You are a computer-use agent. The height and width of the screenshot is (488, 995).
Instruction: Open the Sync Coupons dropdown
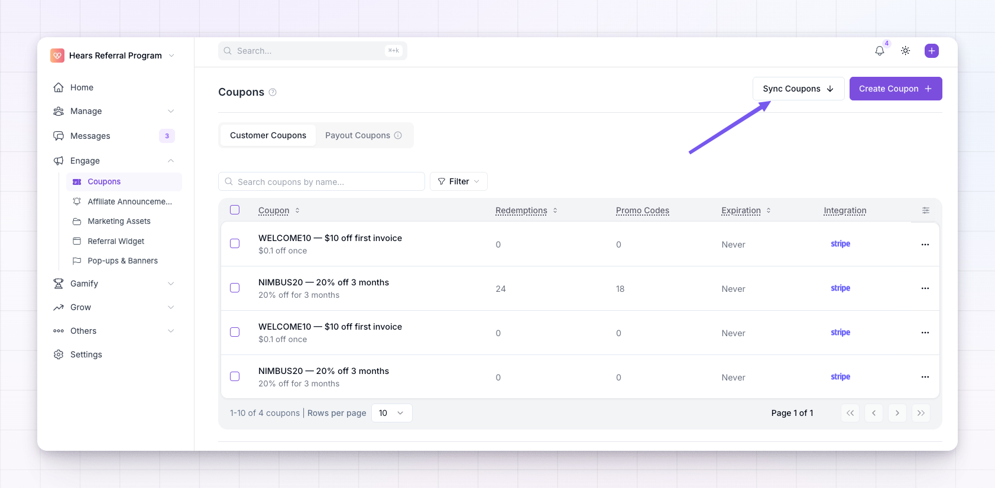pos(798,89)
